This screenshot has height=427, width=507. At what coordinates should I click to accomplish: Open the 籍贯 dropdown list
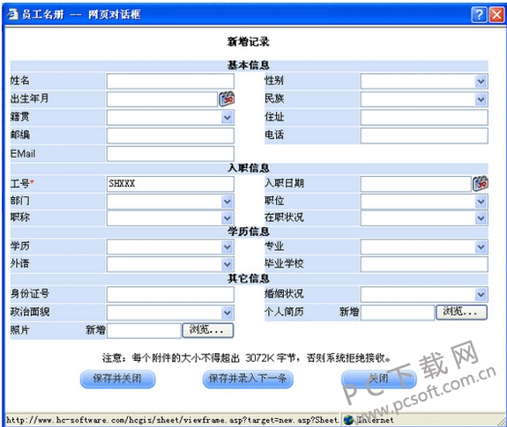227,117
